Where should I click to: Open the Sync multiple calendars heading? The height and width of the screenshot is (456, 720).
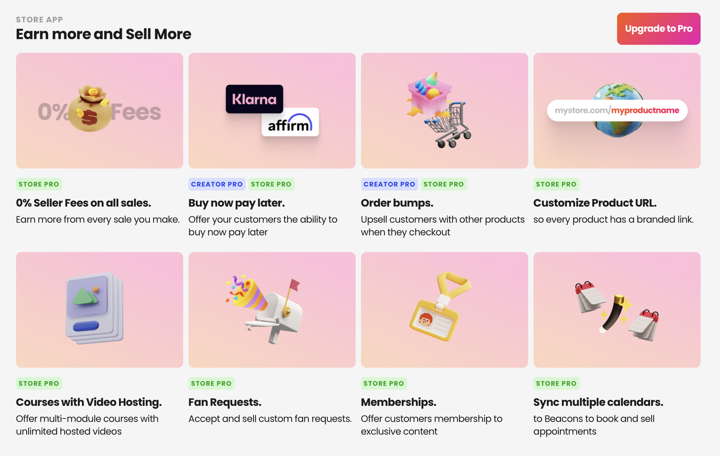598,402
